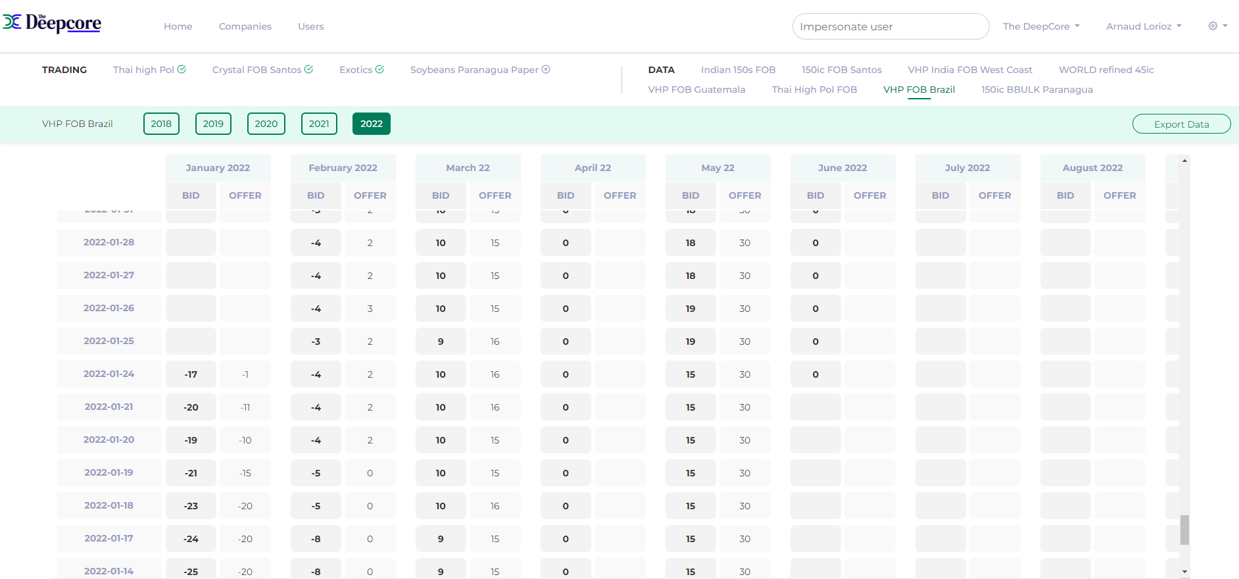Image resolution: width=1239 pixels, height=579 pixels.
Task: Select VHP FOB Brazil data tab
Action: (x=919, y=89)
